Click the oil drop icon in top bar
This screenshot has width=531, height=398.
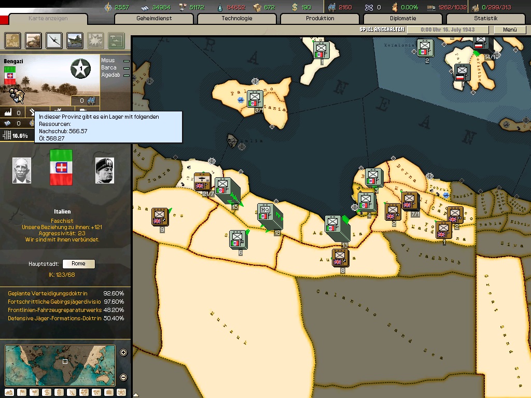point(220,7)
